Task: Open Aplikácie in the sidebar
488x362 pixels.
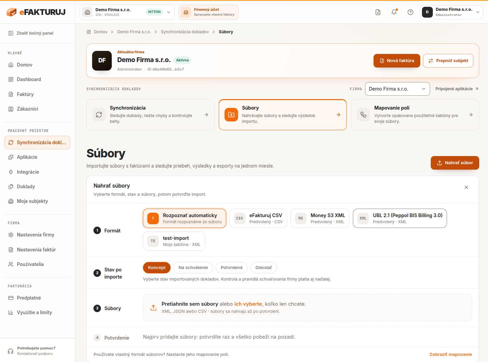Action: pyautogui.click(x=37, y=157)
